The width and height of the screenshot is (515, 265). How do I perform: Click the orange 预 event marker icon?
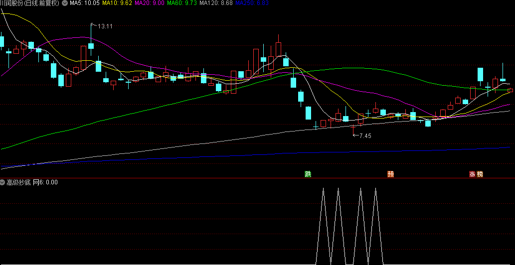(390, 174)
